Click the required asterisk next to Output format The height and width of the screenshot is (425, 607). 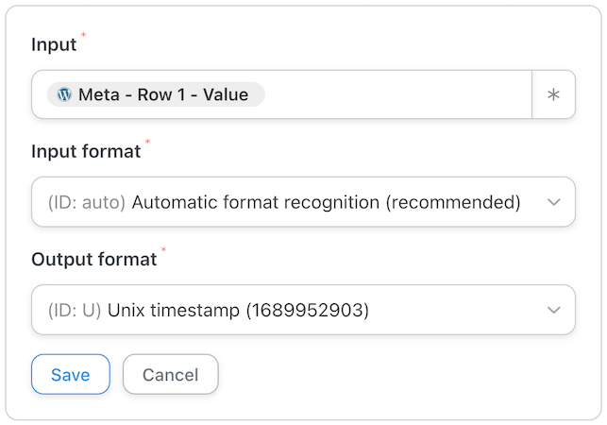pyautogui.click(x=163, y=249)
